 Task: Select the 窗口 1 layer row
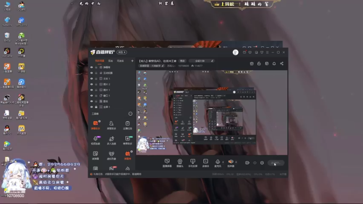[112, 96]
